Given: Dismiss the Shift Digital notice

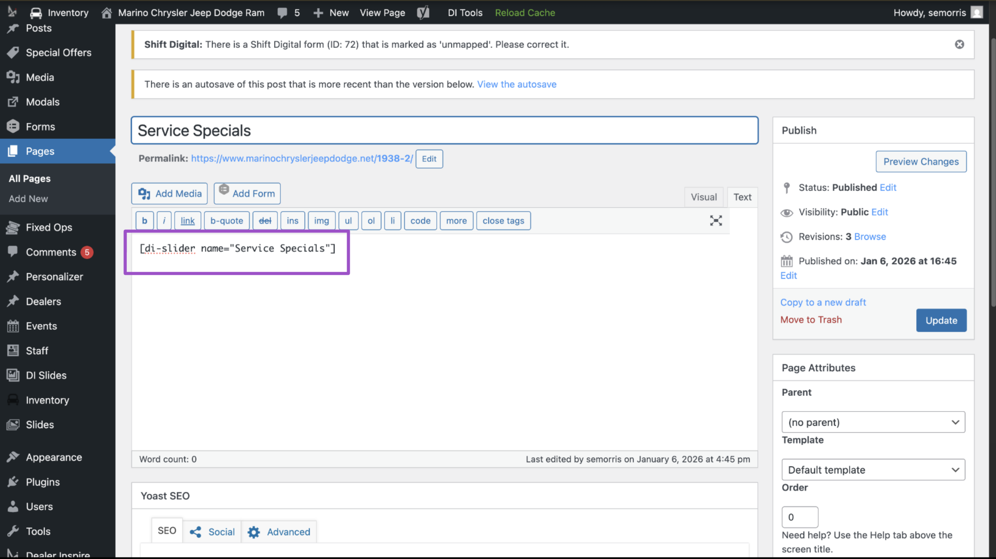Looking at the screenshot, I should (x=959, y=44).
